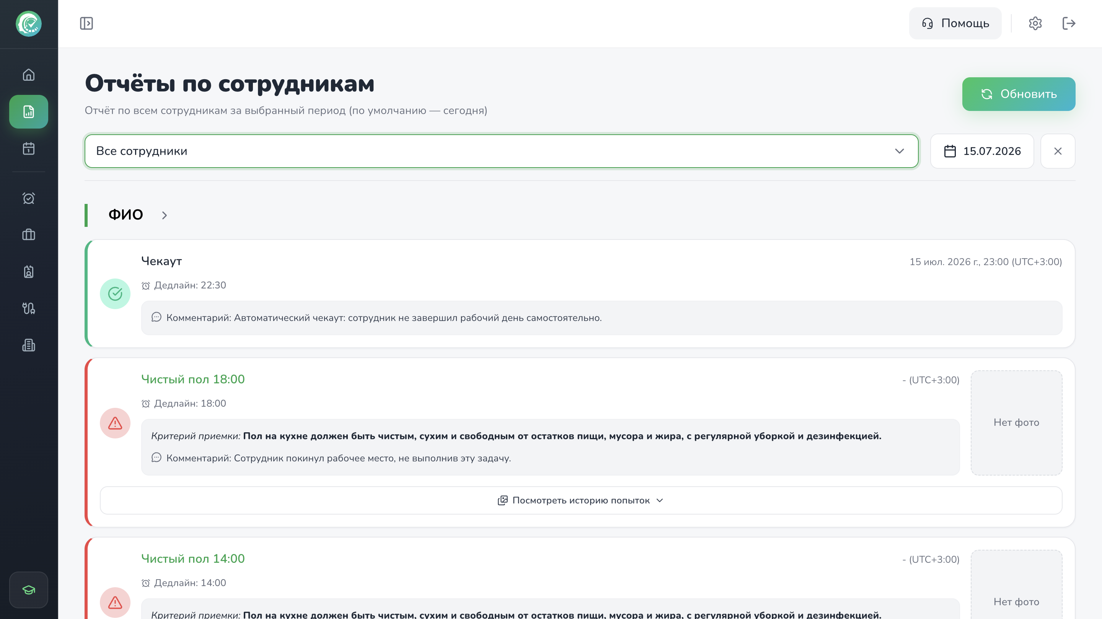Click the warning icon on Чистый пол 18:00
The height and width of the screenshot is (619, 1102).
pos(115,423)
